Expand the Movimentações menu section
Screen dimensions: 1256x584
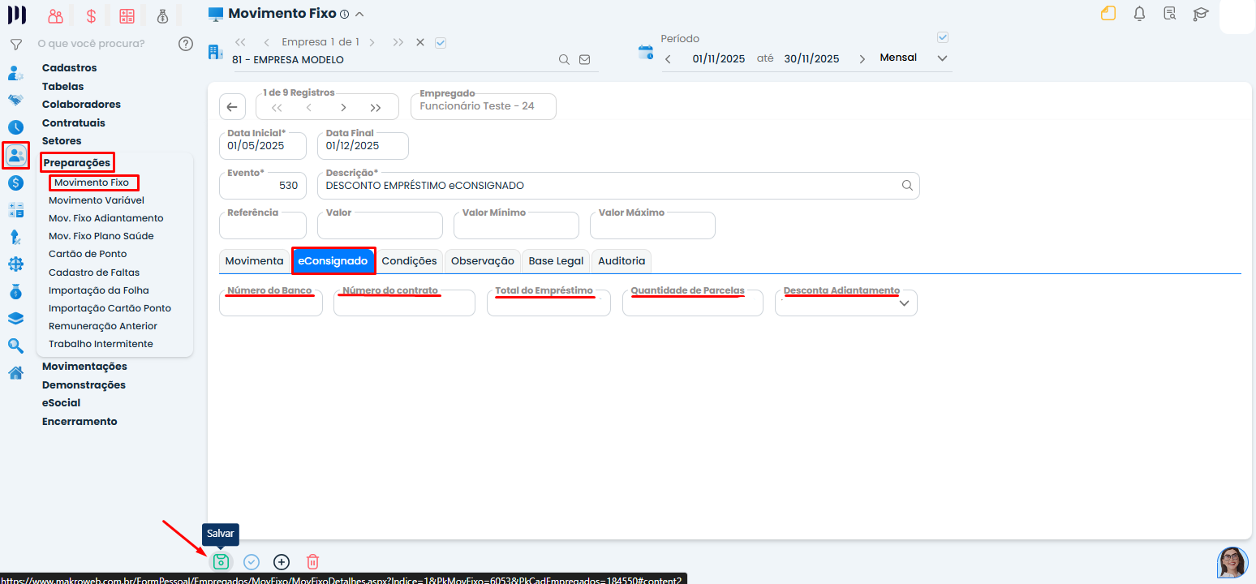point(84,367)
